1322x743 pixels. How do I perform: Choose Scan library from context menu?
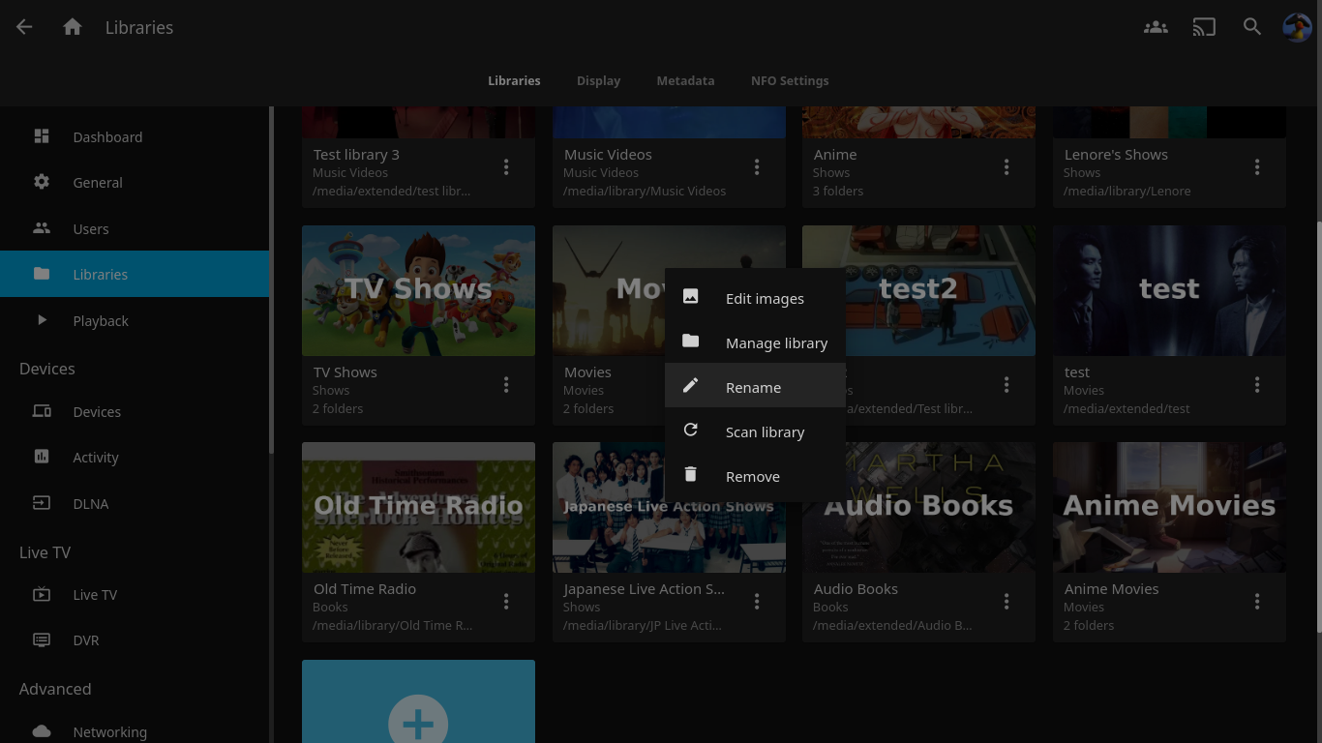[x=764, y=431]
